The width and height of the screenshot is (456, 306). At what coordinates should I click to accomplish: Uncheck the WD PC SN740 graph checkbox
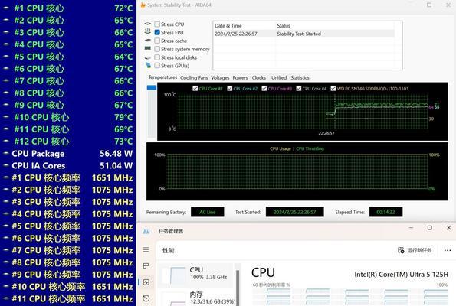(x=333, y=88)
